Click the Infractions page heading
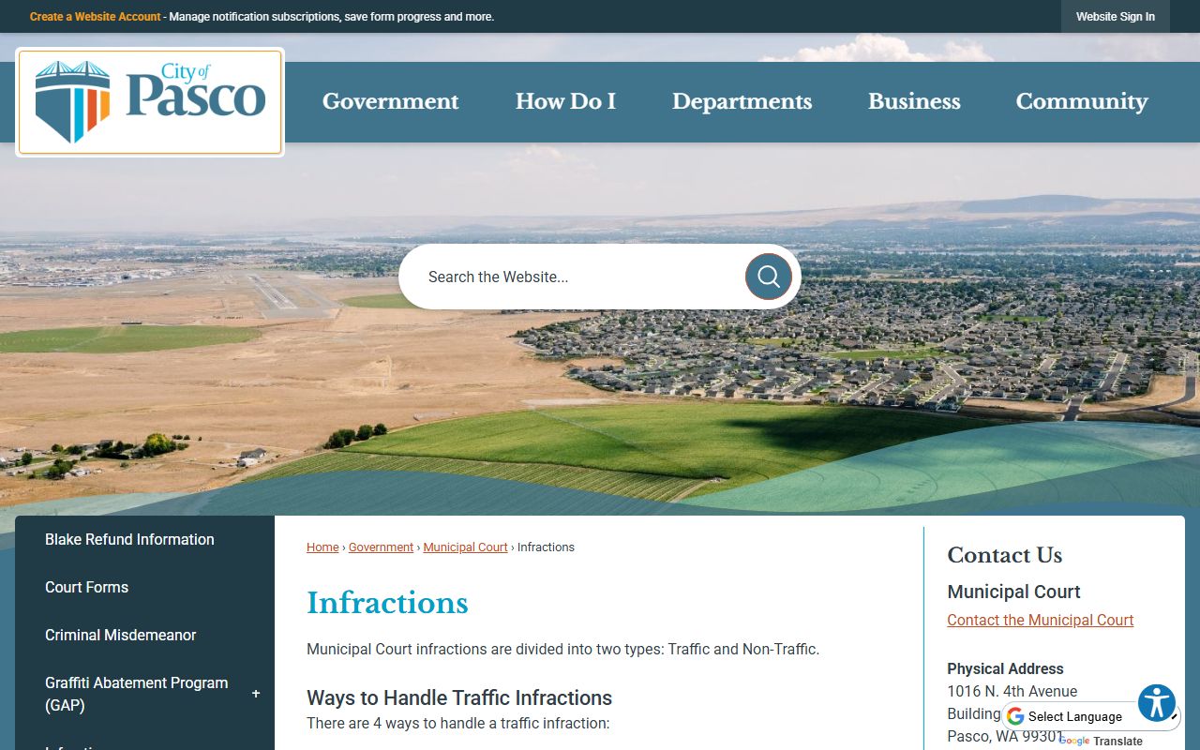The width and height of the screenshot is (1200, 750). tap(387, 603)
